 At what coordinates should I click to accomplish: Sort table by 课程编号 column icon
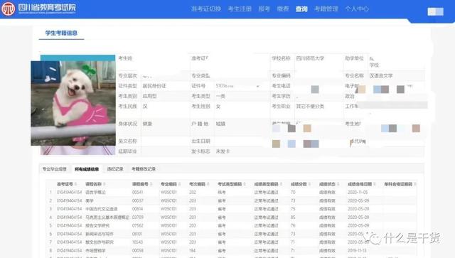(x=151, y=184)
